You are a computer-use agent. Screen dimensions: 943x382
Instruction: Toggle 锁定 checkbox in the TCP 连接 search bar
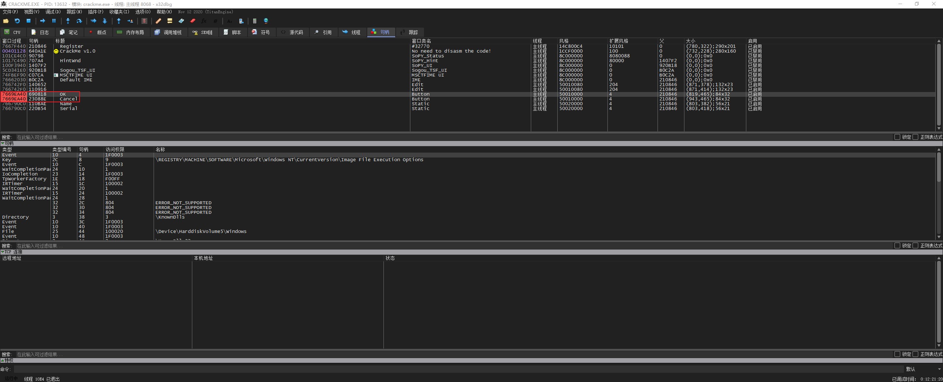click(897, 354)
